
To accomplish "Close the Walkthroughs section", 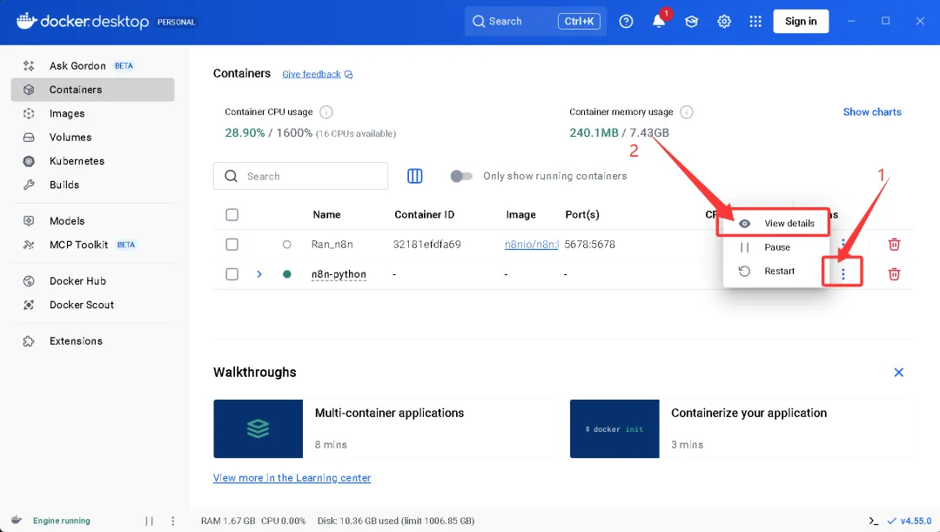I will tap(898, 373).
